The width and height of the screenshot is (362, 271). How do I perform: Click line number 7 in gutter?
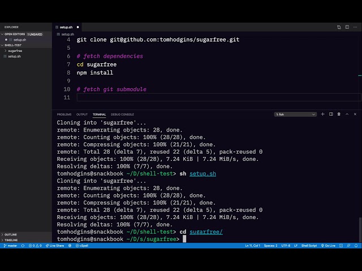tap(68, 64)
